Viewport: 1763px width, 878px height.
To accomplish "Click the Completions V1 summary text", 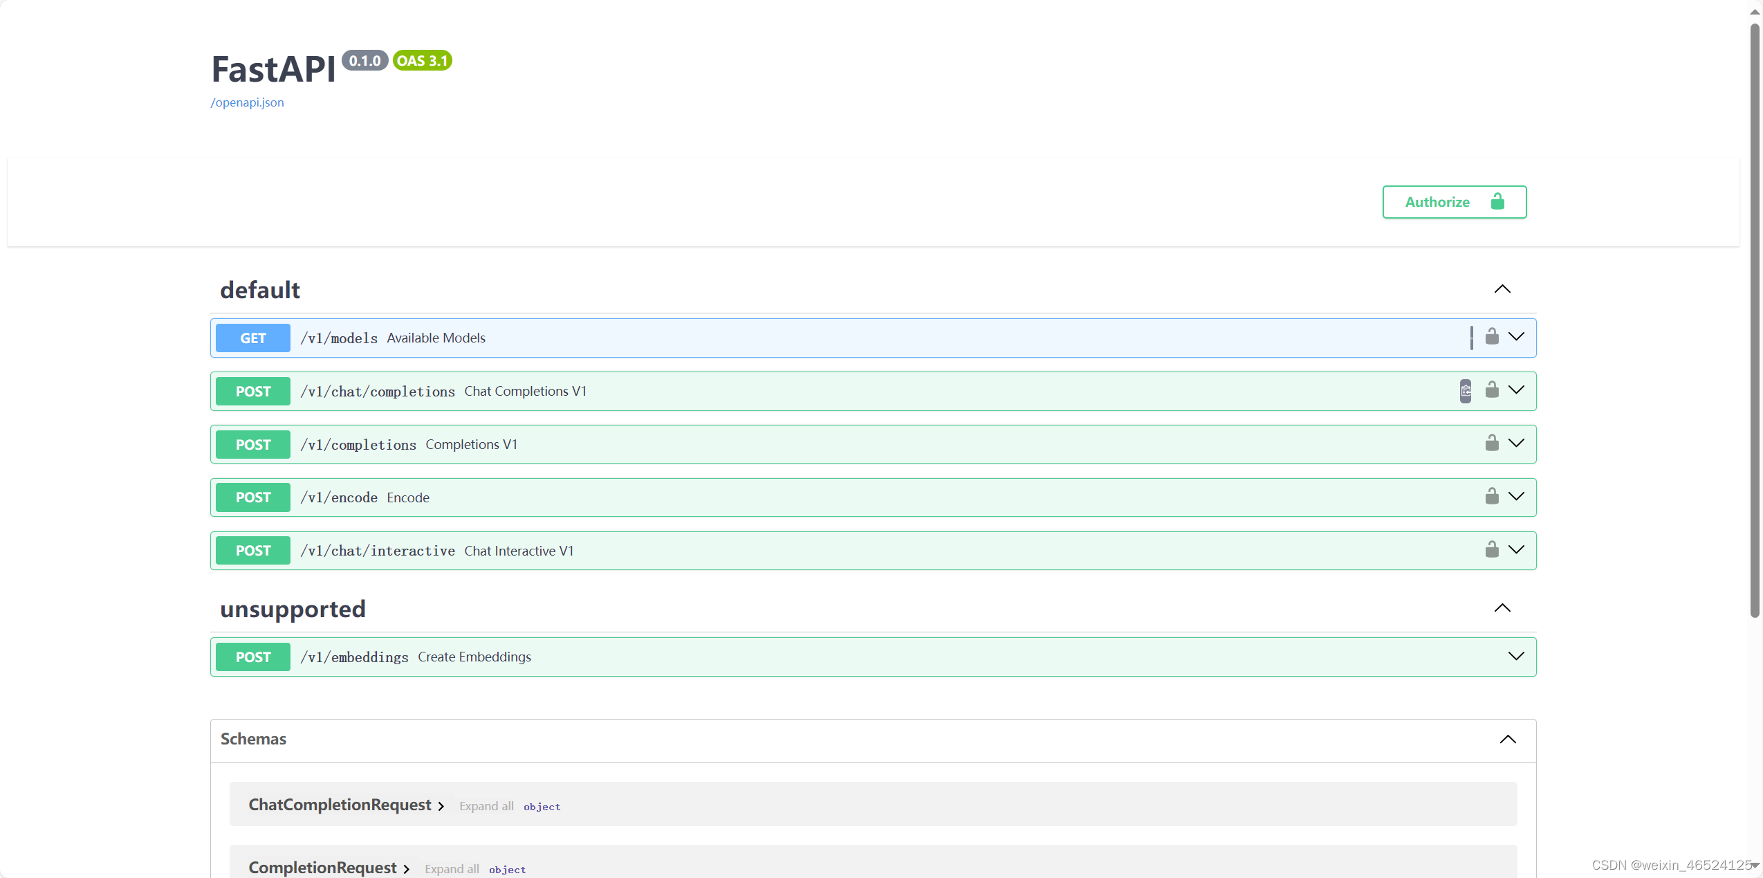I will (472, 444).
